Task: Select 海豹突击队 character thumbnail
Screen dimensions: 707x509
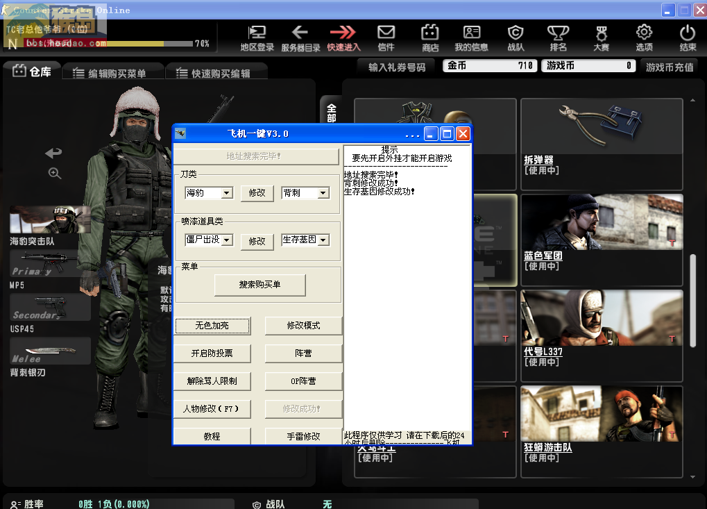Action: [x=50, y=219]
